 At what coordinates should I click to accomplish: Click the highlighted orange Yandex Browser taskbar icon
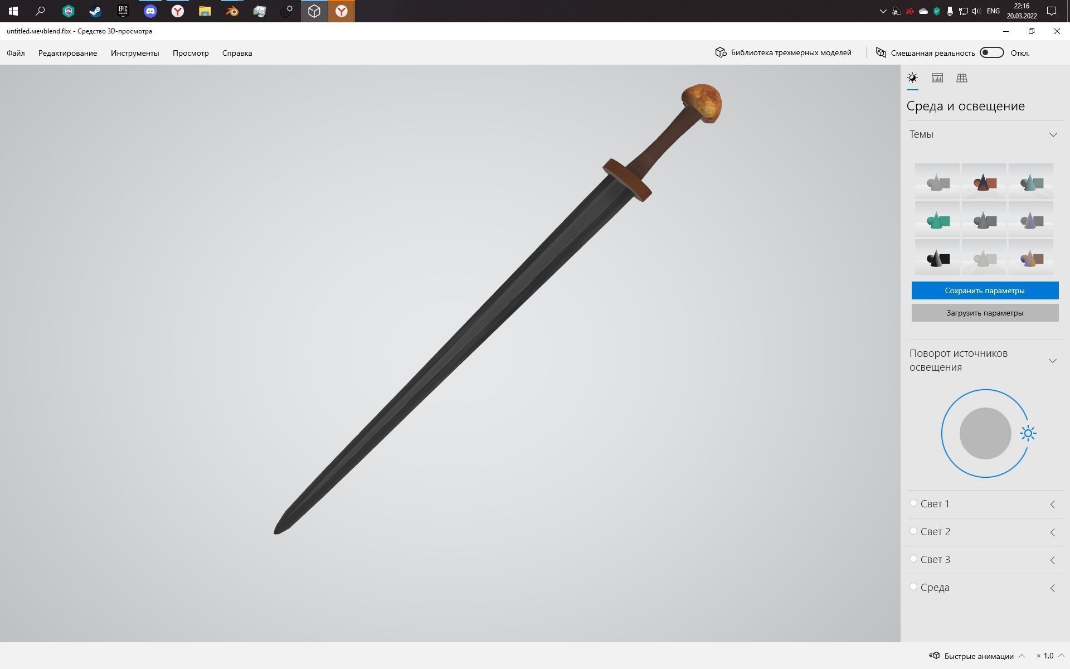point(342,11)
